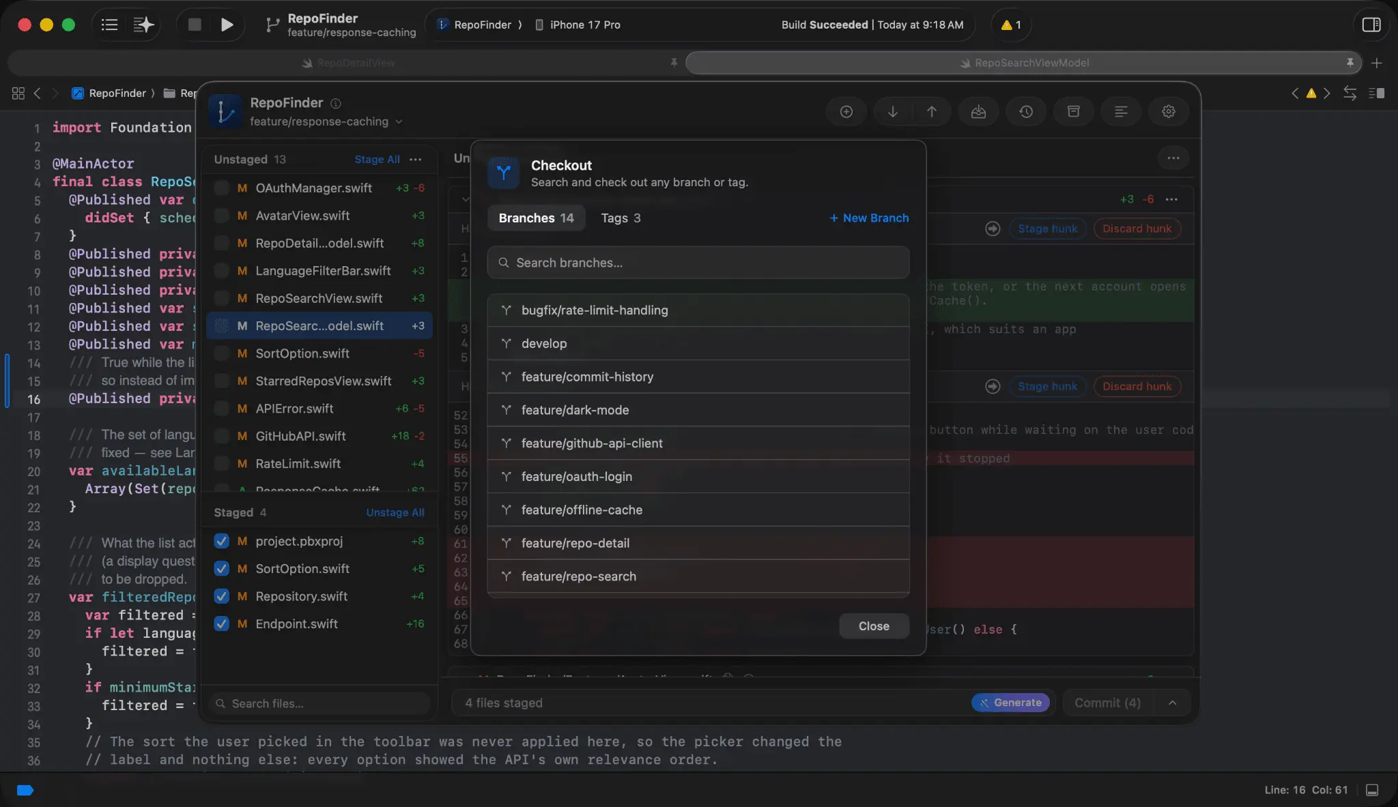This screenshot has height=807, width=1398.
Task: Pull changes with the down arrow icon
Action: tap(893, 111)
